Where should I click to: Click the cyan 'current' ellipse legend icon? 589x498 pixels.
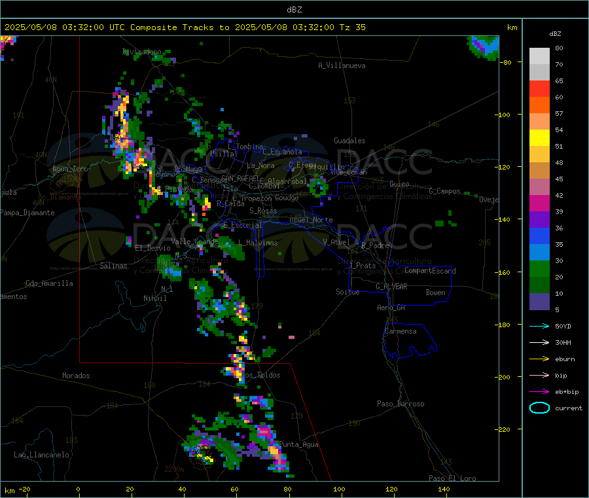click(x=539, y=408)
